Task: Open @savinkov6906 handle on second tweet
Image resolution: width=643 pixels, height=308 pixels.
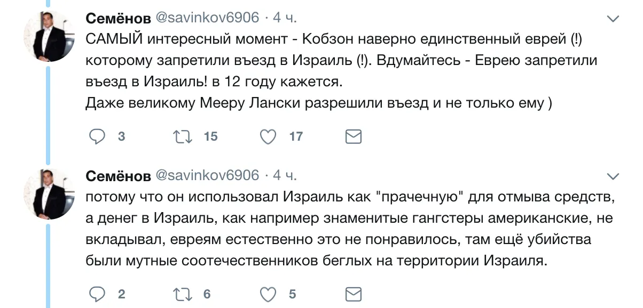Action: (207, 175)
